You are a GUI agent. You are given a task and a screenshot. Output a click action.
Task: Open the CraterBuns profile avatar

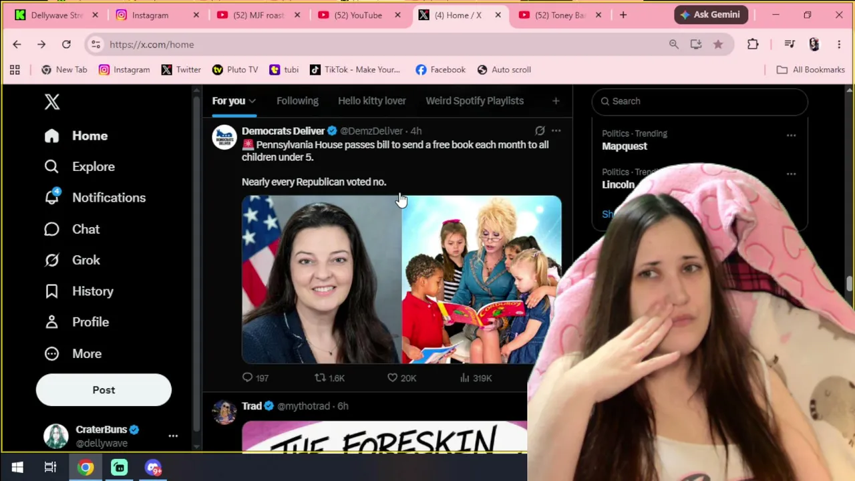pos(56,436)
